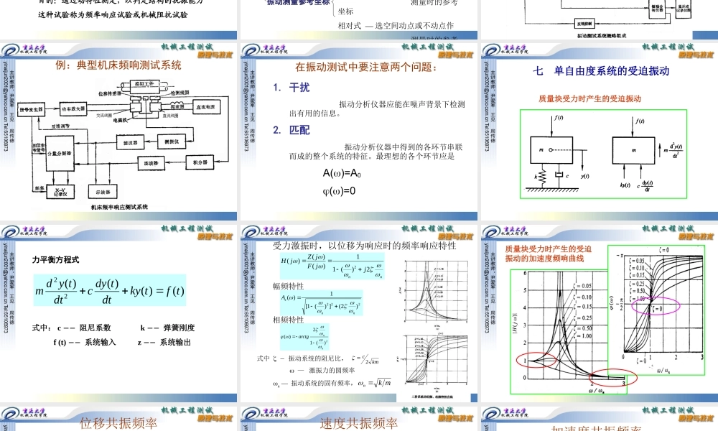Open the slide 七 单自由度系统的受迫振动
This screenshot has height=431, width=718.
[x=600, y=132]
